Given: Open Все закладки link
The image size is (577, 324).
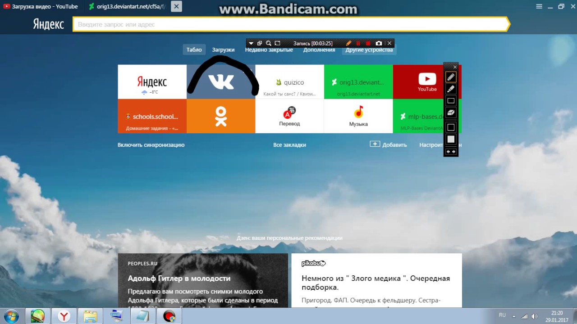Looking at the screenshot, I should (x=289, y=145).
